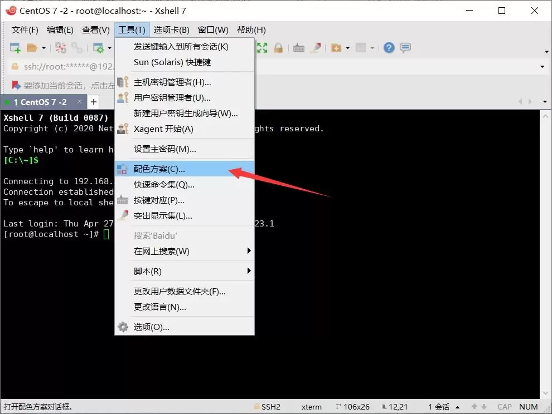Screen dimensions: 552x414
Task: Toggle the green full screen icon
Action: (262, 48)
